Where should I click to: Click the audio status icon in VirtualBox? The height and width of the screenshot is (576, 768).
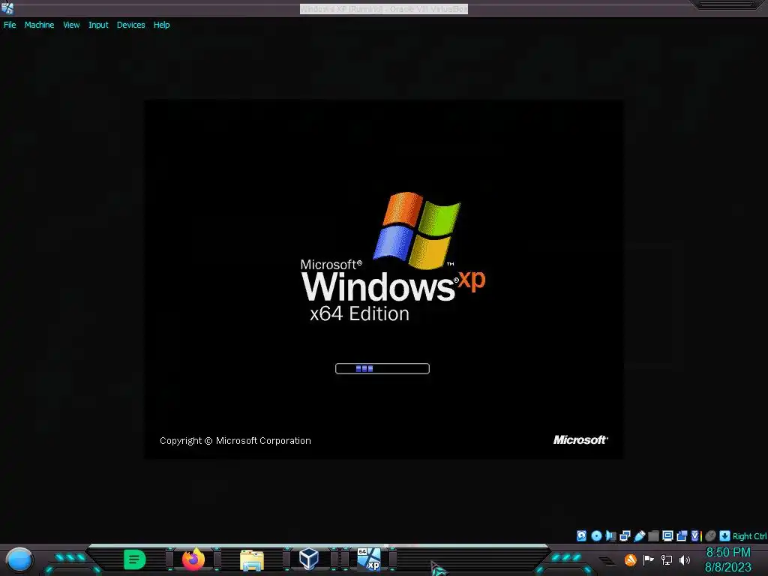(x=610, y=535)
